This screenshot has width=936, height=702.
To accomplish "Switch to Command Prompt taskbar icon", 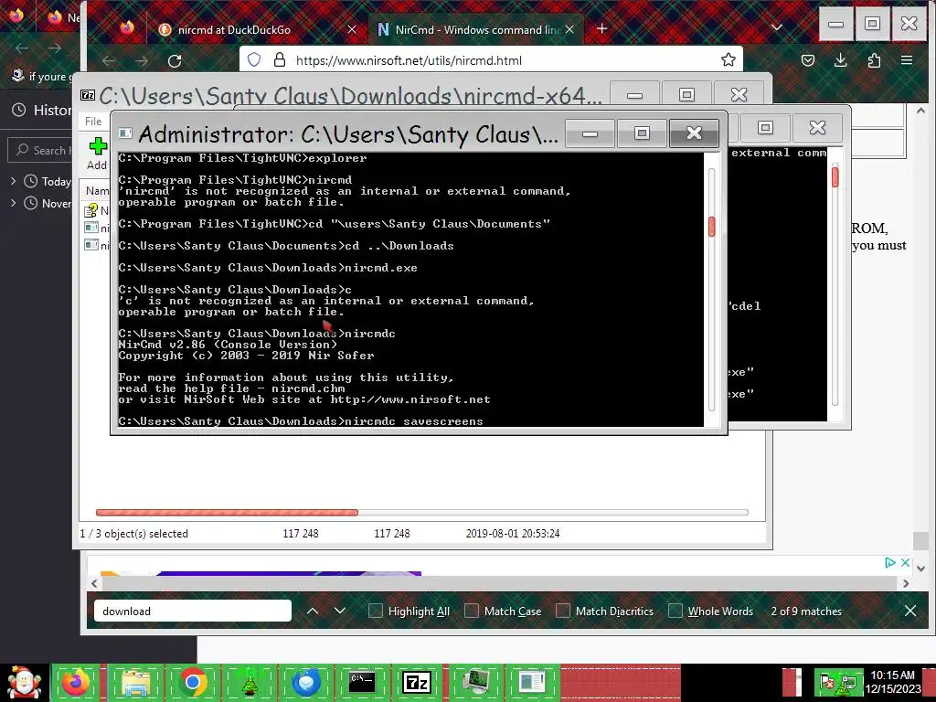I will 362,682.
